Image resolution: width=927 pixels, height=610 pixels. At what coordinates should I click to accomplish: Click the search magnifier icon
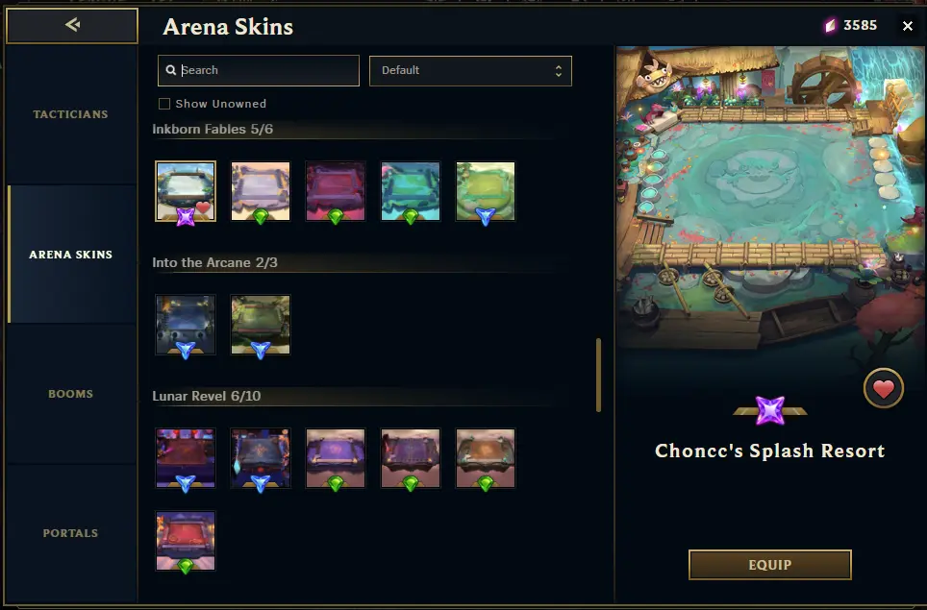point(171,70)
